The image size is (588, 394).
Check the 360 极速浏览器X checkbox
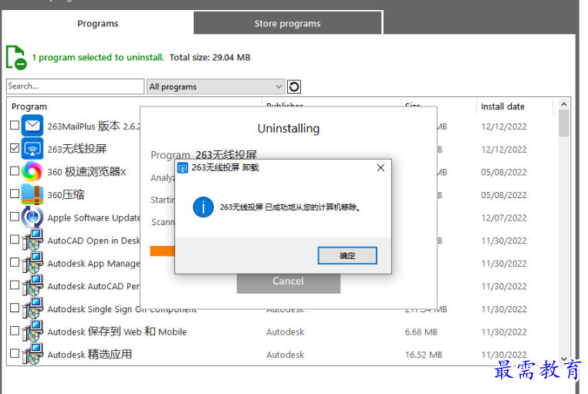15,170
